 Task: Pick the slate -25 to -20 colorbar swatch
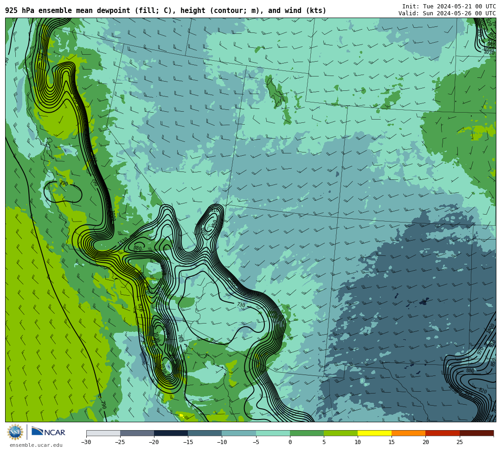pos(137,433)
